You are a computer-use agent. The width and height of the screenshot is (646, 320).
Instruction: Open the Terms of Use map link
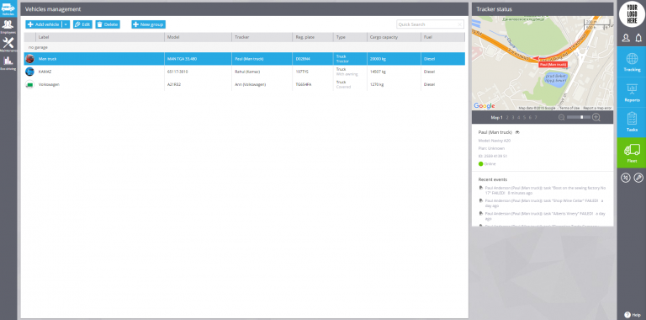[x=569, y=108]
